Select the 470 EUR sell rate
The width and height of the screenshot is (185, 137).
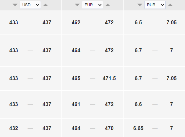[109, 128]
